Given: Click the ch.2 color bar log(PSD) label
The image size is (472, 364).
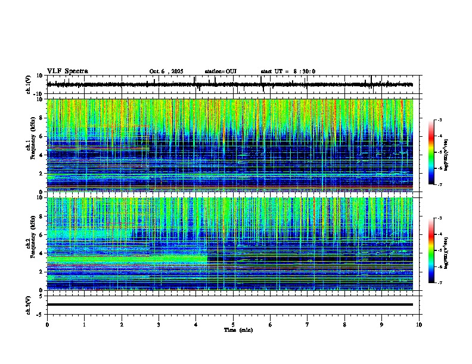Looking at the screenshot, I should [x=446, y=253].
